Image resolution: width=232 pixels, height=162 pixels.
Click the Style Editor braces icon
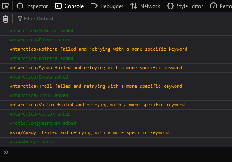171,6
